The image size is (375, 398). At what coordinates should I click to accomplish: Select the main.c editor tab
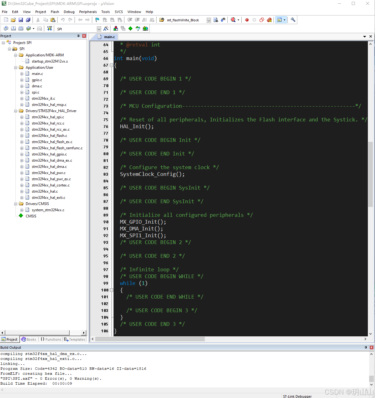click(x=106, y=37)
